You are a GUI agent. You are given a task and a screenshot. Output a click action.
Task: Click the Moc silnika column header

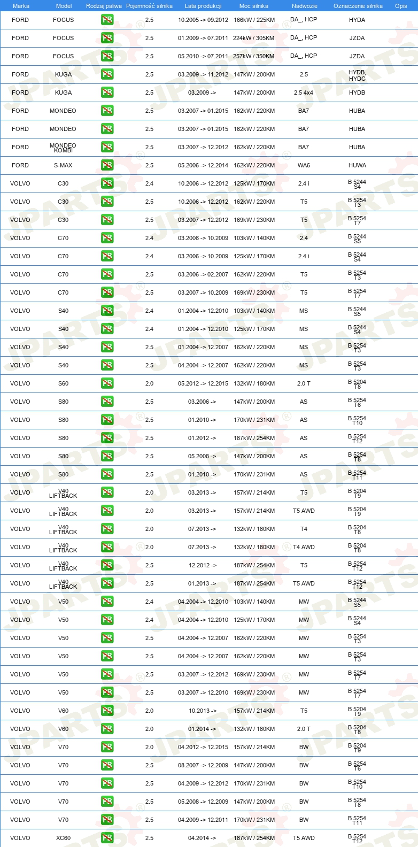254,6
